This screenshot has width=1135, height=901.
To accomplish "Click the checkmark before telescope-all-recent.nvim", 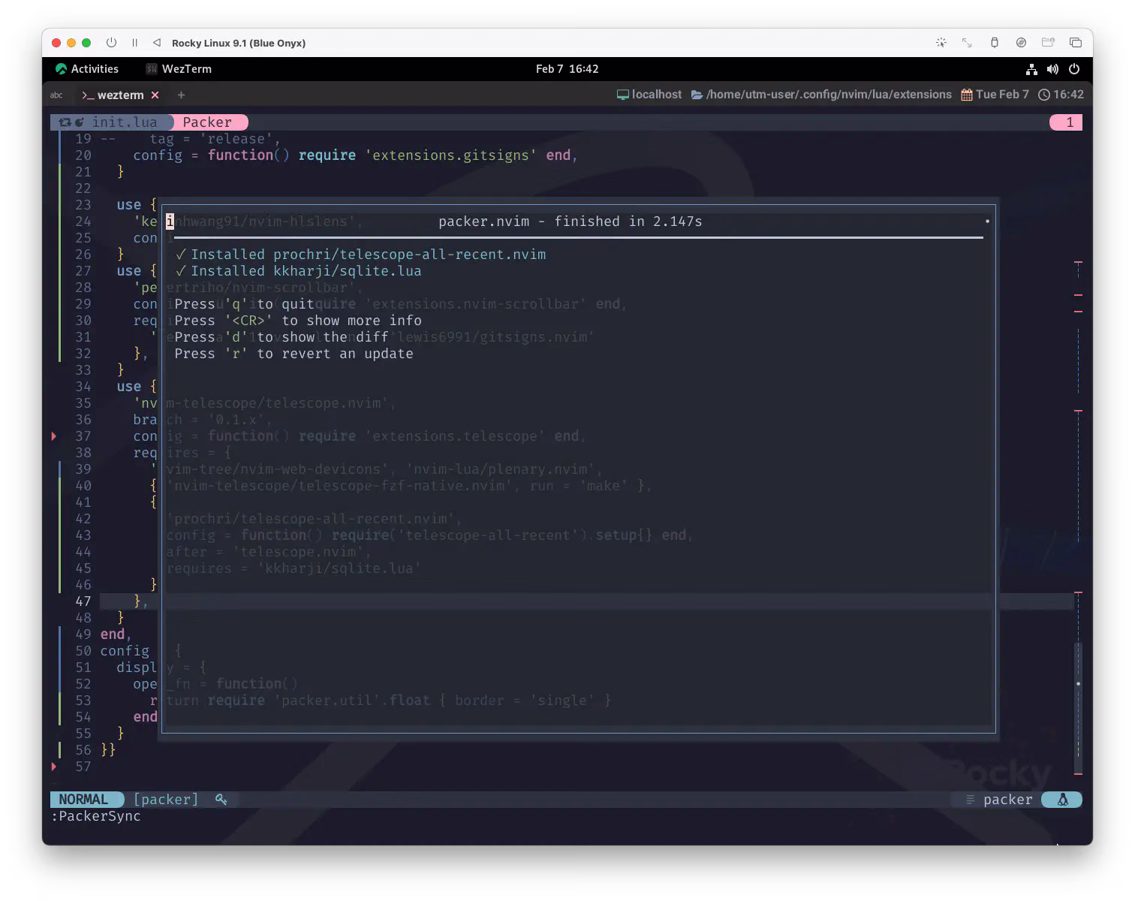I will 181,255.
